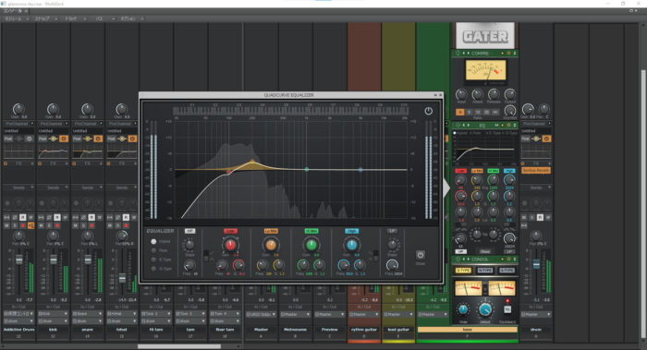647x350 pixels.
Task: Toggle input echo on Addictive Drums track
Action: 31,225
